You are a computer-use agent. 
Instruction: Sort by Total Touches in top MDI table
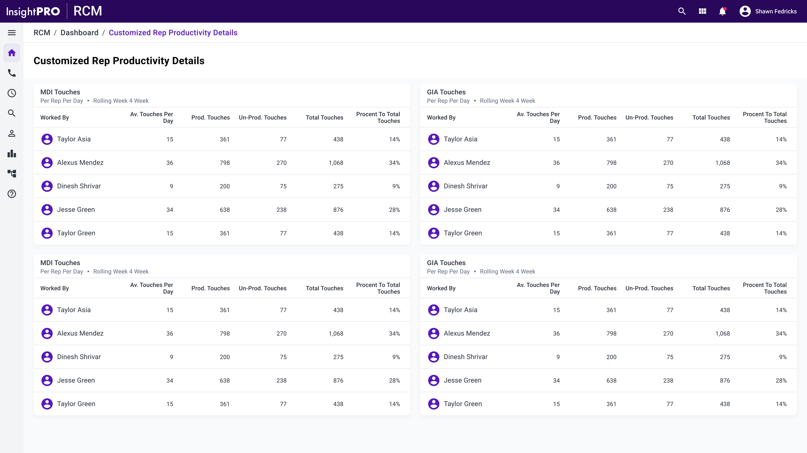tap(324, 118)
